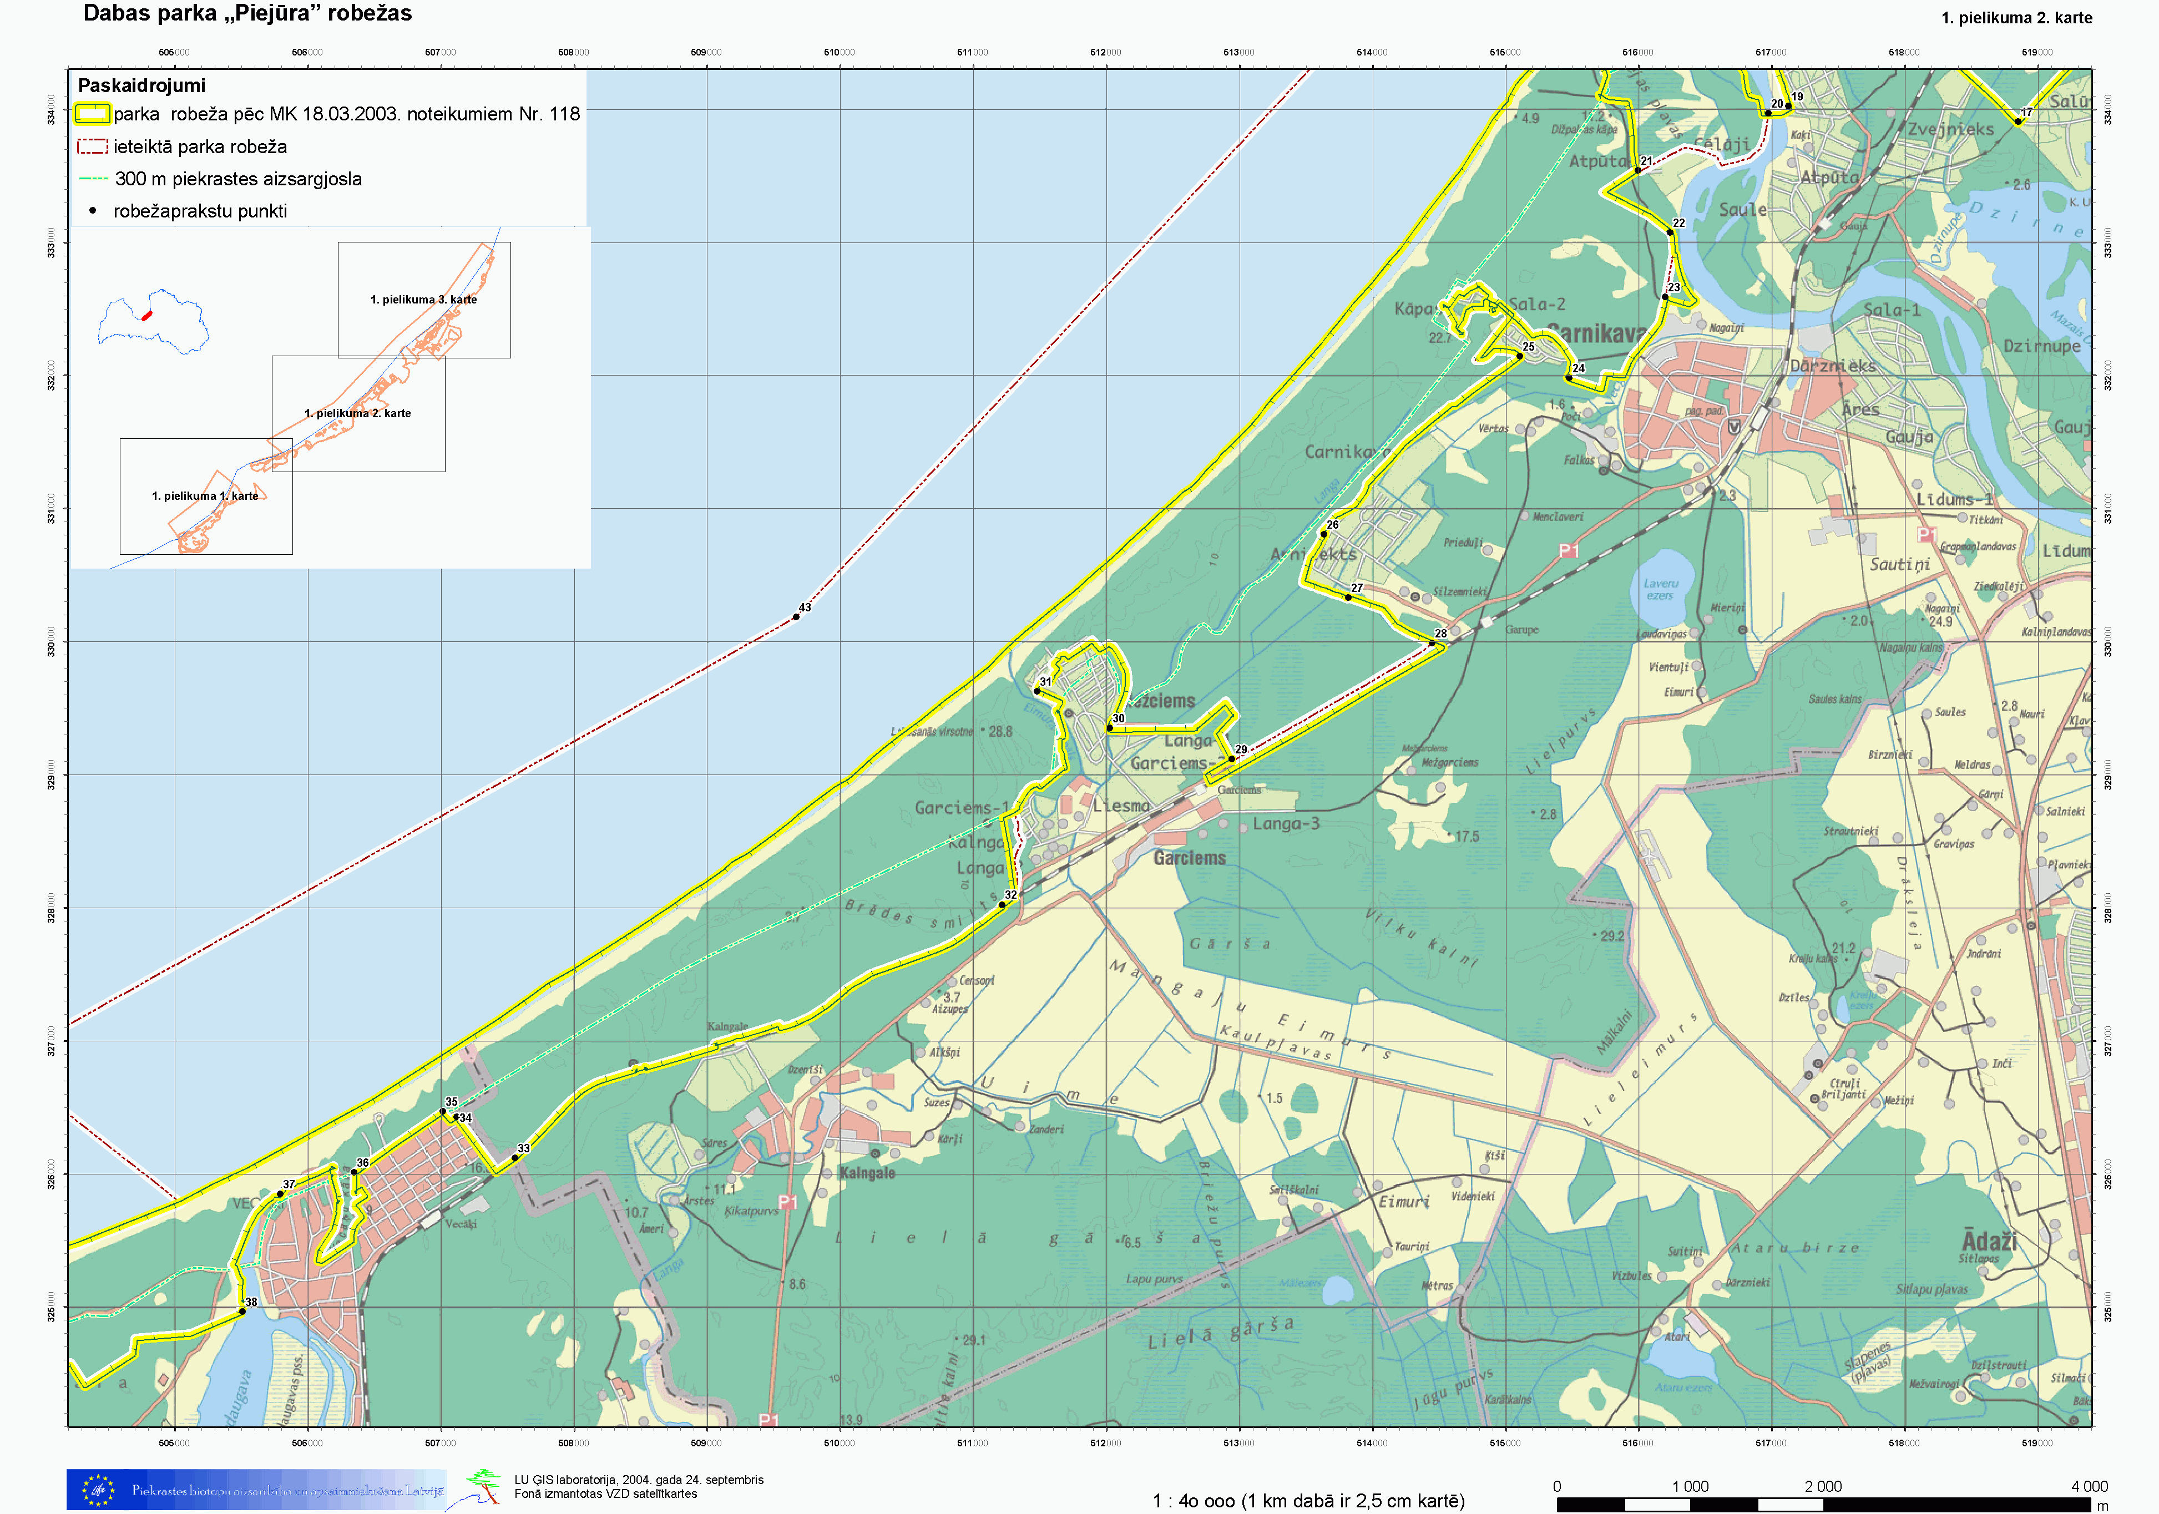Select boundary point marker numbered 38

click(242, 1312)
